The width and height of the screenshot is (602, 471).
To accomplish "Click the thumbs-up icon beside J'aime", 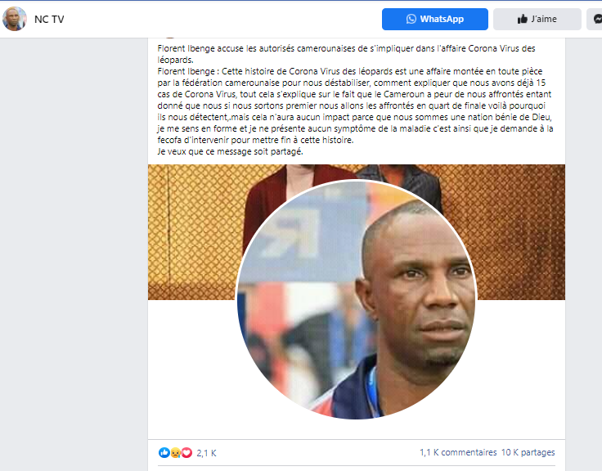I will 522,19.
